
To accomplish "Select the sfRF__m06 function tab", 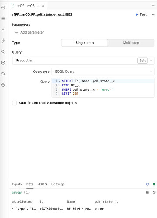I will point(28,6).
